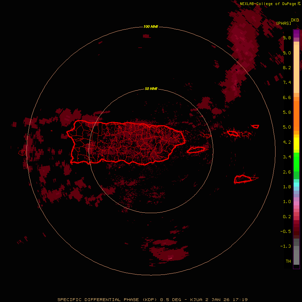Click the 8.2 legend value
The image size is (302, 302).
287,67
